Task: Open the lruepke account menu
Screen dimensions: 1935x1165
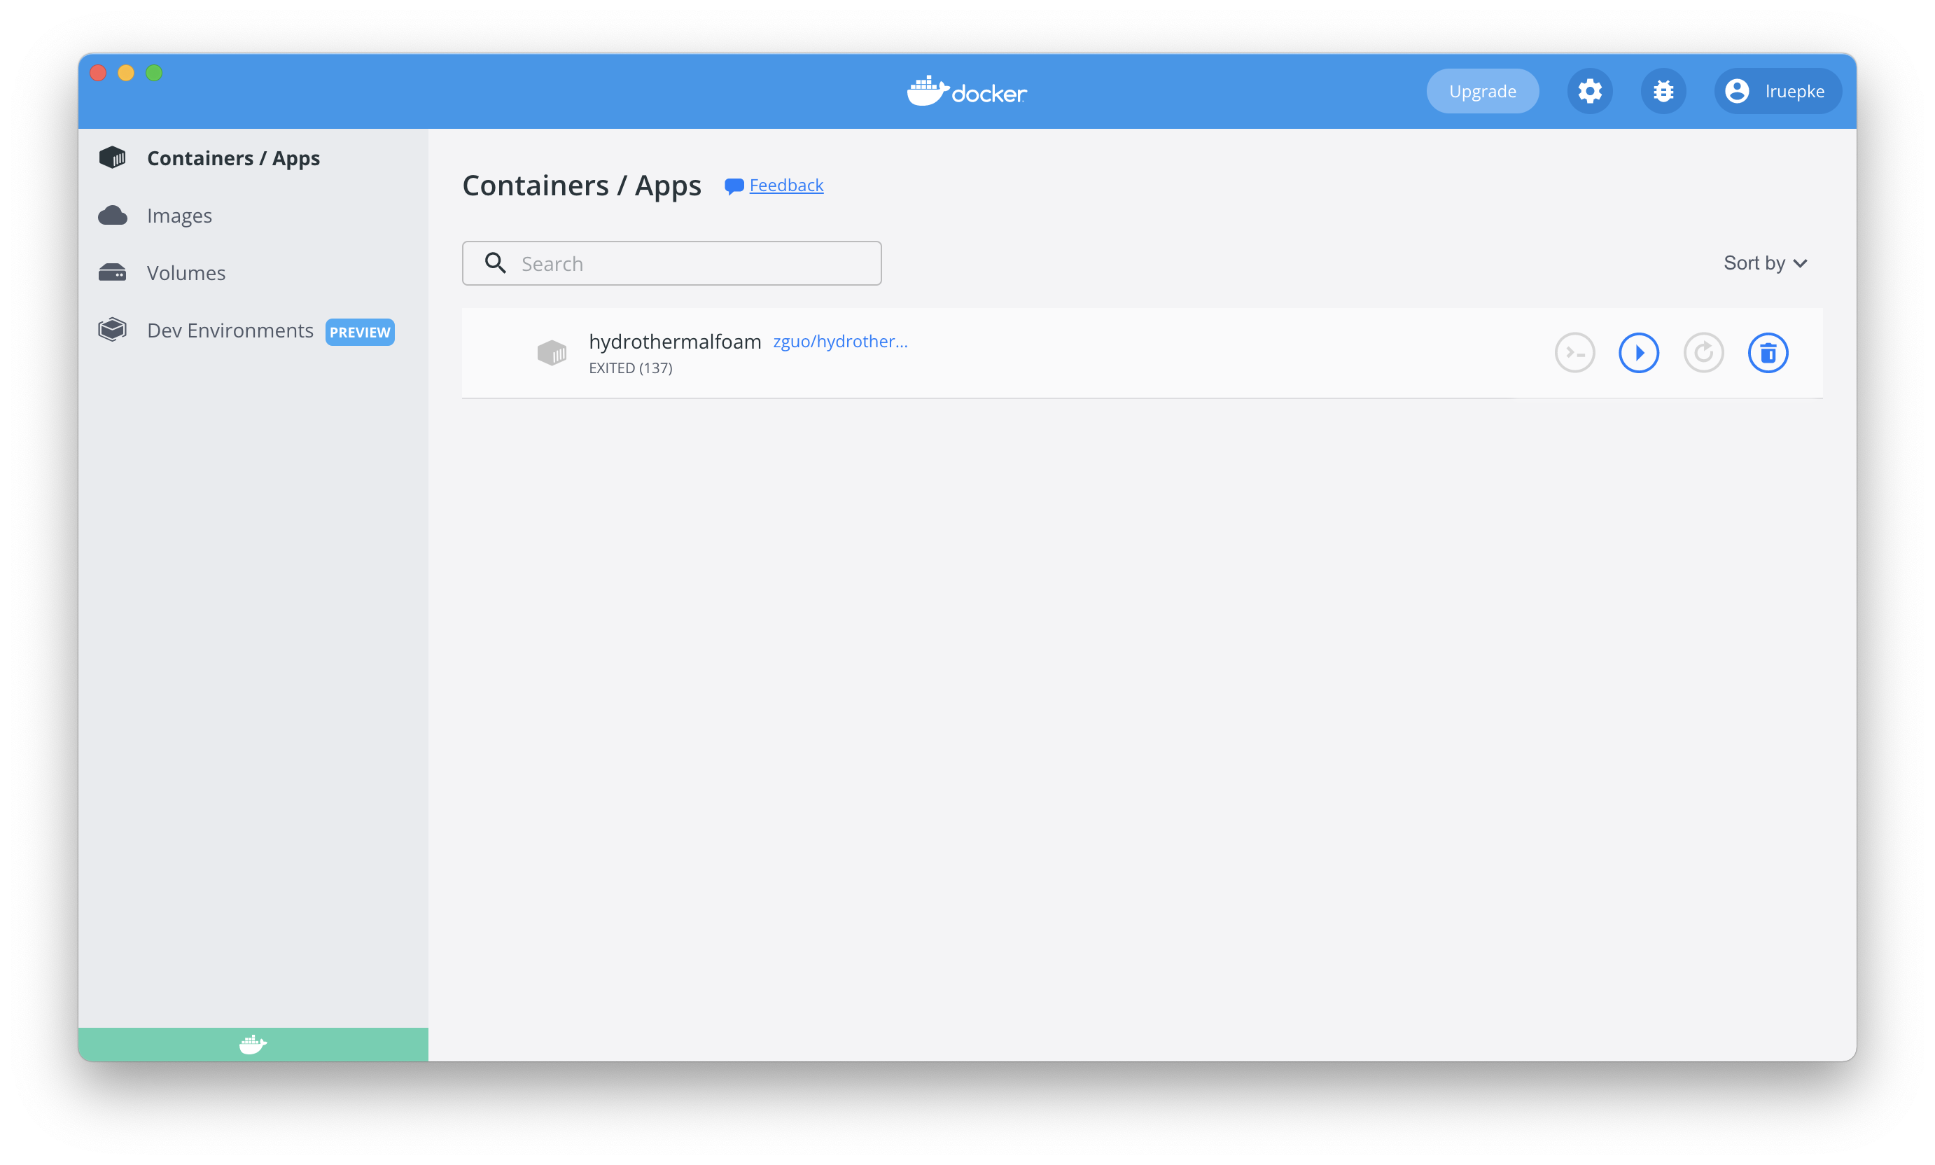Action: tap(1776, 91)
